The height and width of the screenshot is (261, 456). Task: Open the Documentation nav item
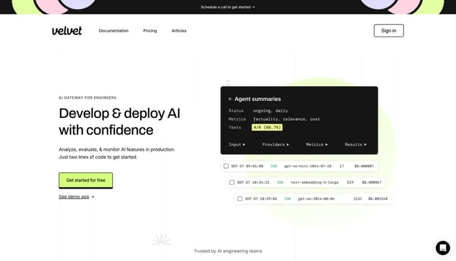point(113,31)
